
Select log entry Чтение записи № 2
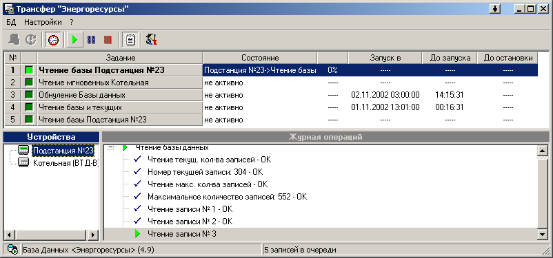(x=190, y=222)
